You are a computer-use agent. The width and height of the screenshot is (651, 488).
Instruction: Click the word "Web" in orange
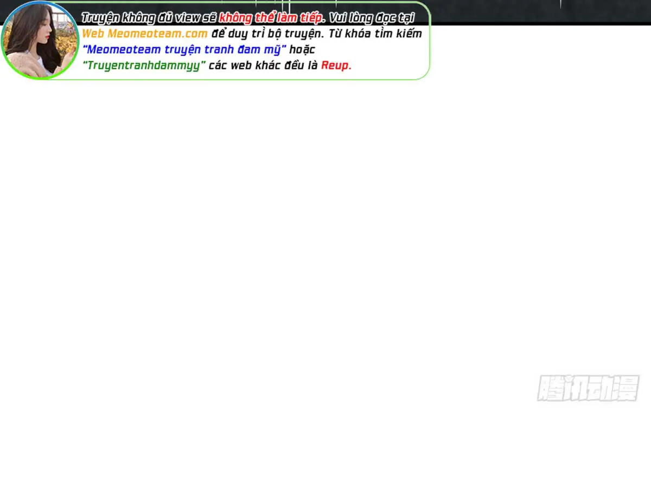coord(93,34)
